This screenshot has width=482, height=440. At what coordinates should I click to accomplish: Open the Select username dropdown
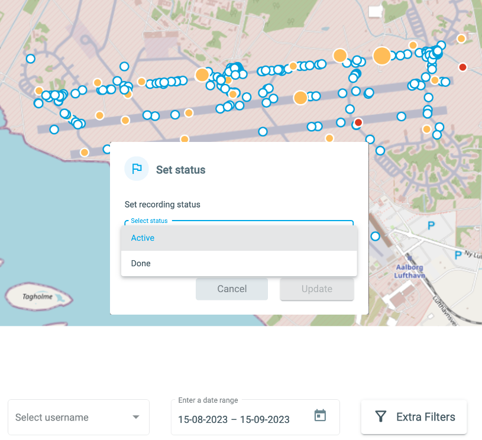point(78,417)
